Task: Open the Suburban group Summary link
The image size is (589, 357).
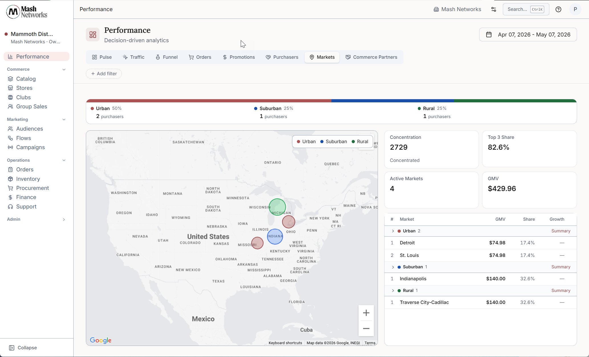Action: [561, 267]
